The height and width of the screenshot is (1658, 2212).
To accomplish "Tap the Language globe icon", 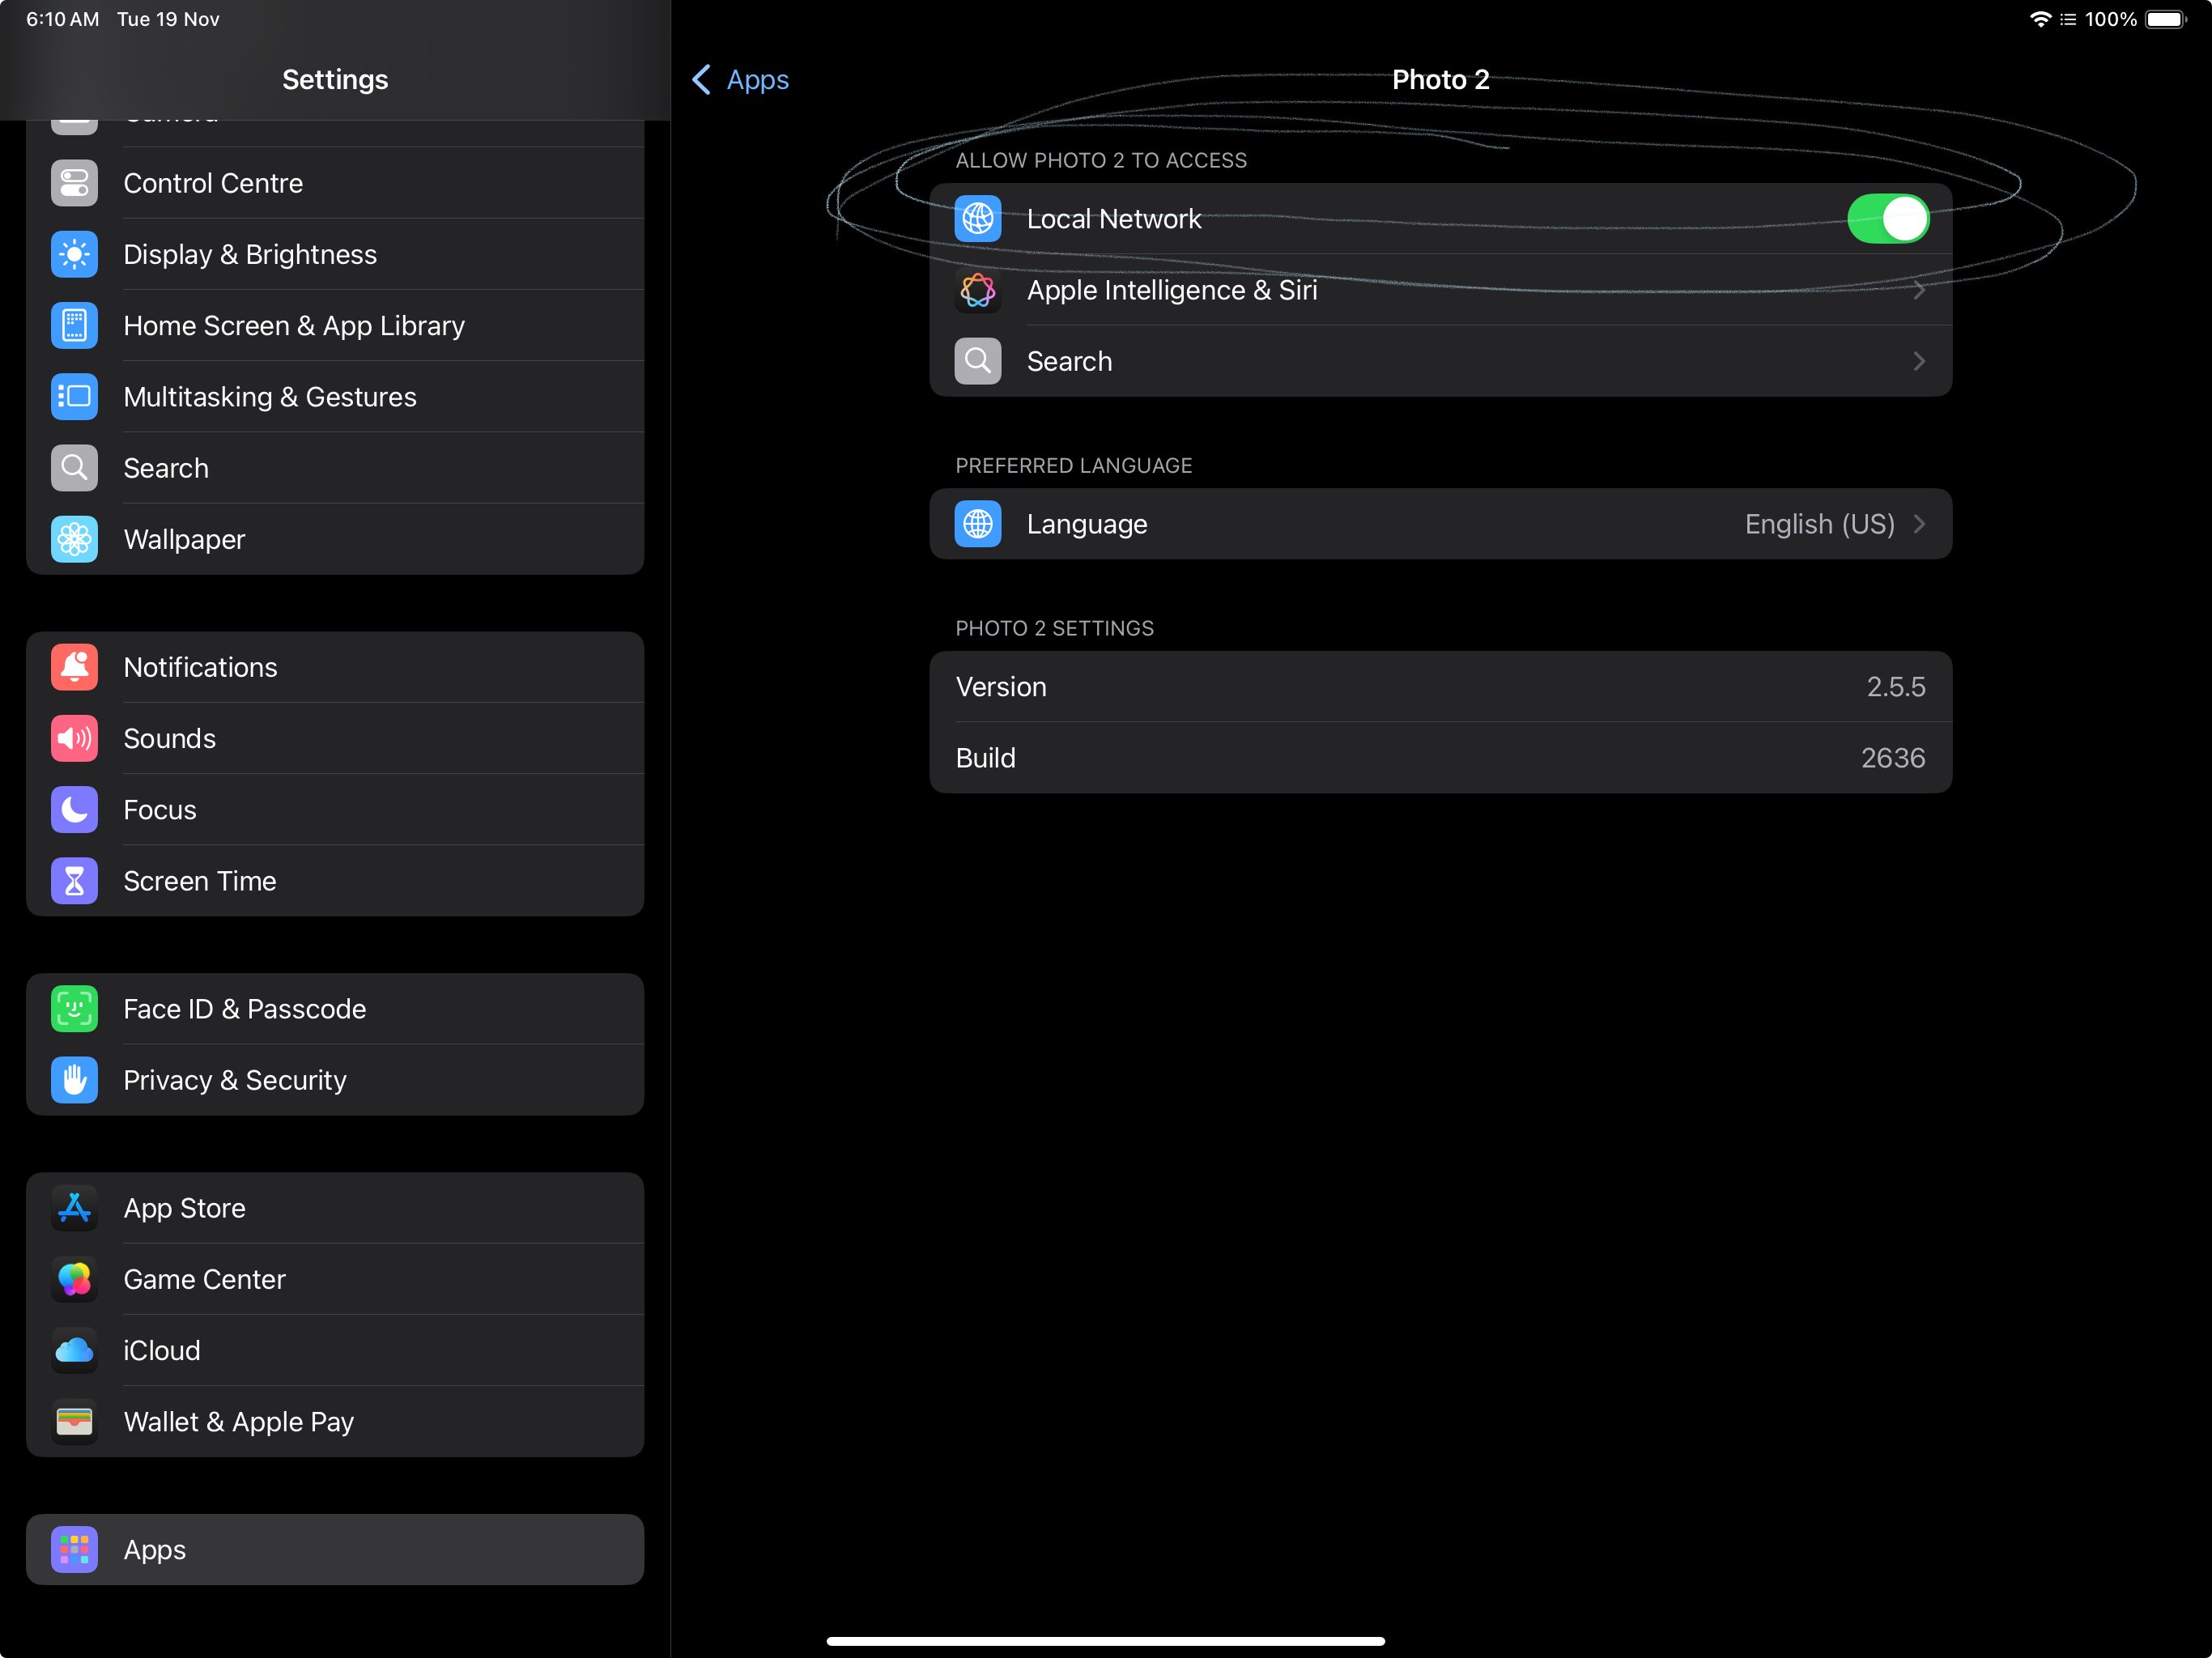I will click(977, 524).
